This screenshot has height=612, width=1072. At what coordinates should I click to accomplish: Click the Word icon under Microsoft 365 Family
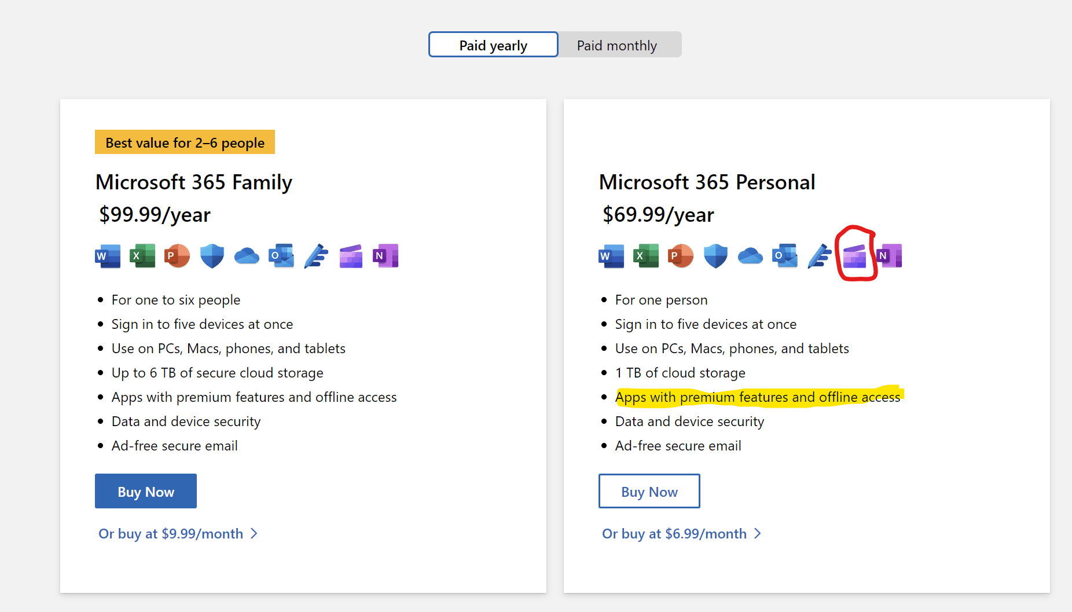(x=108, y=256)
